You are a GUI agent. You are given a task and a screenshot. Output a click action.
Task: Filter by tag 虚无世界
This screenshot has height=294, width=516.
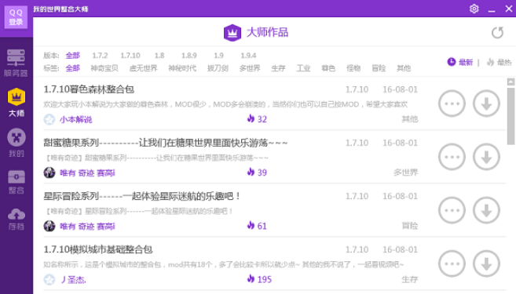(143, 68)
